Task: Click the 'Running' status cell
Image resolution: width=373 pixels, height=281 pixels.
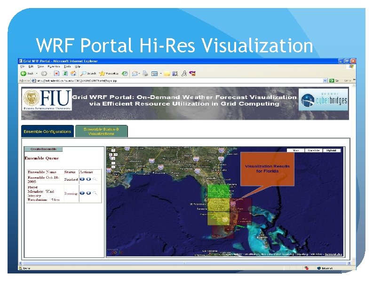Action: click(x=71, y=193)
